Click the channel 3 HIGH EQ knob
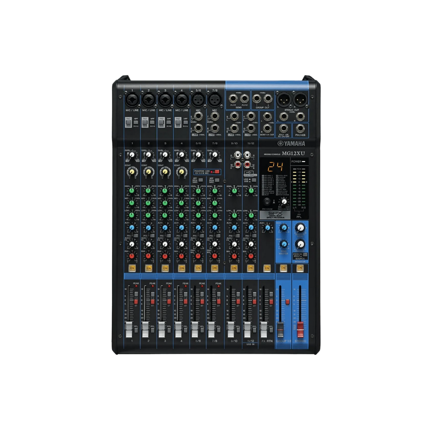This screenshot has width=432, height=432. (164, 191)
